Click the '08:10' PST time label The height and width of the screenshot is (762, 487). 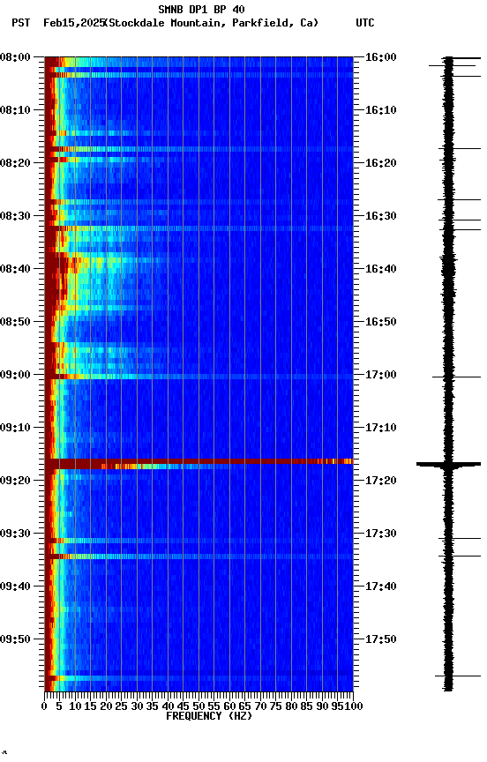(15, 110)
